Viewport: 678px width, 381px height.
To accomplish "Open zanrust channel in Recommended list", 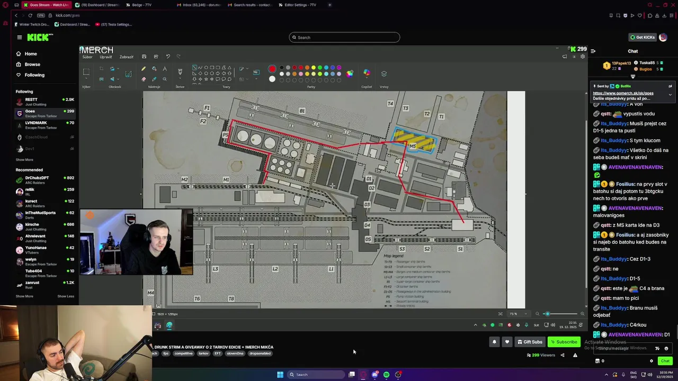I will pos(45,285).
